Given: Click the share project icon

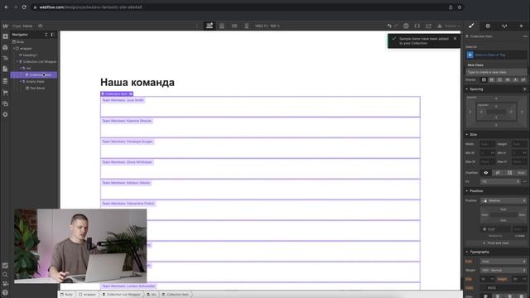Looking at the screenshot, I should (428, 26).
